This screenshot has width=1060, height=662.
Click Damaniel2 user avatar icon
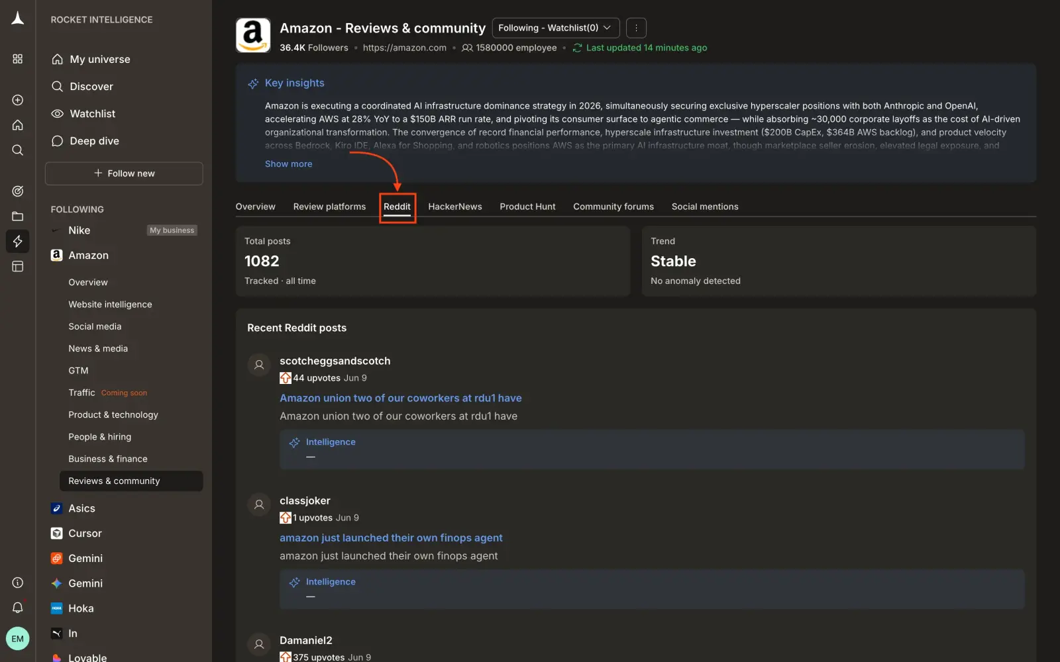click(259, 644)
